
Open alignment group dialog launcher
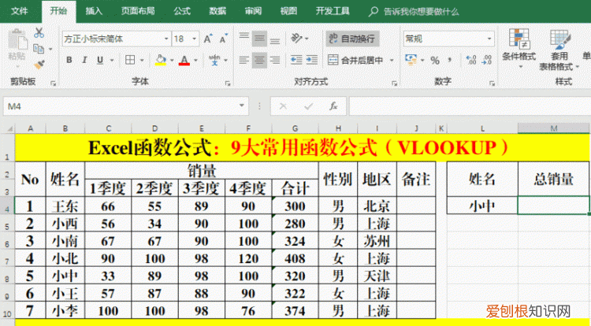tap(394, 83)
